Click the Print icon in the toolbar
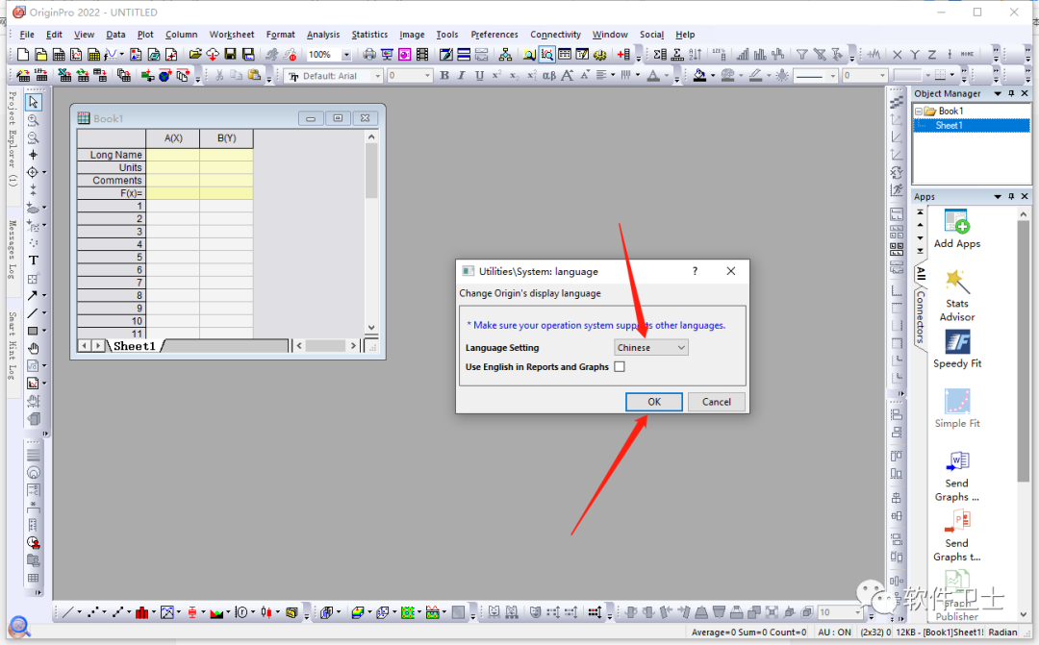Image resolution: width=1039 pixels, height=645 pixels. [x=369, y=54]
